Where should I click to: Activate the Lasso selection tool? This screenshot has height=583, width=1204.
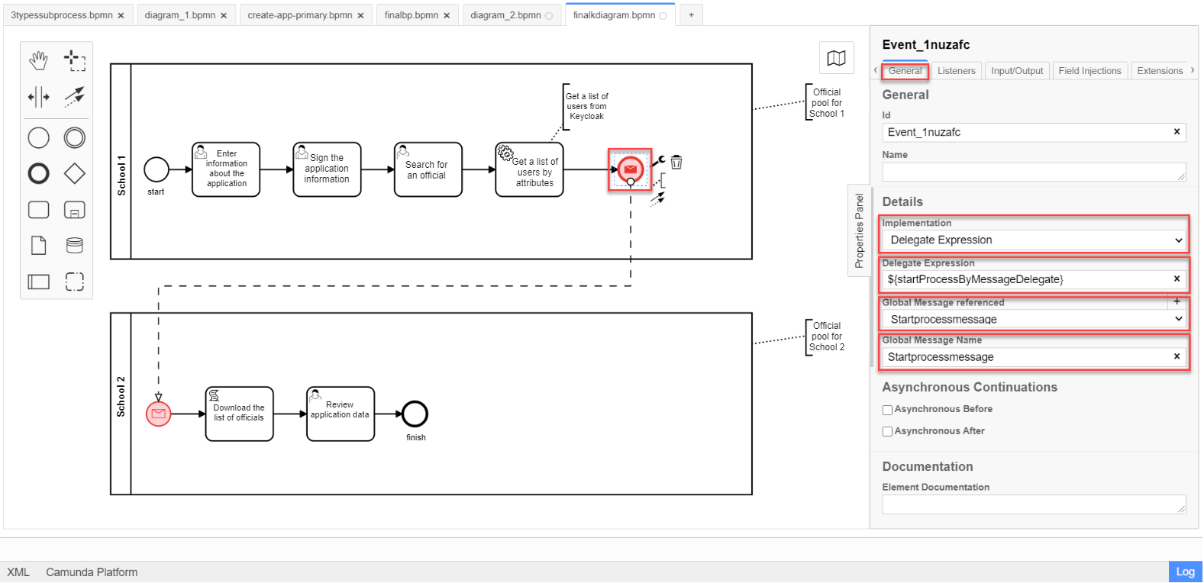[x=75, y=60]
